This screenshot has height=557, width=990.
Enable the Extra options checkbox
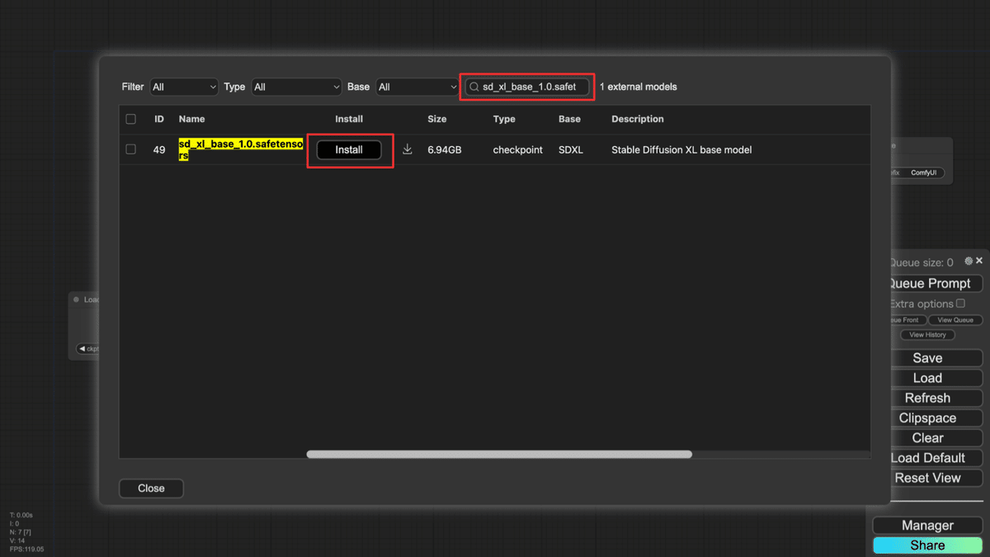[960, 304]
